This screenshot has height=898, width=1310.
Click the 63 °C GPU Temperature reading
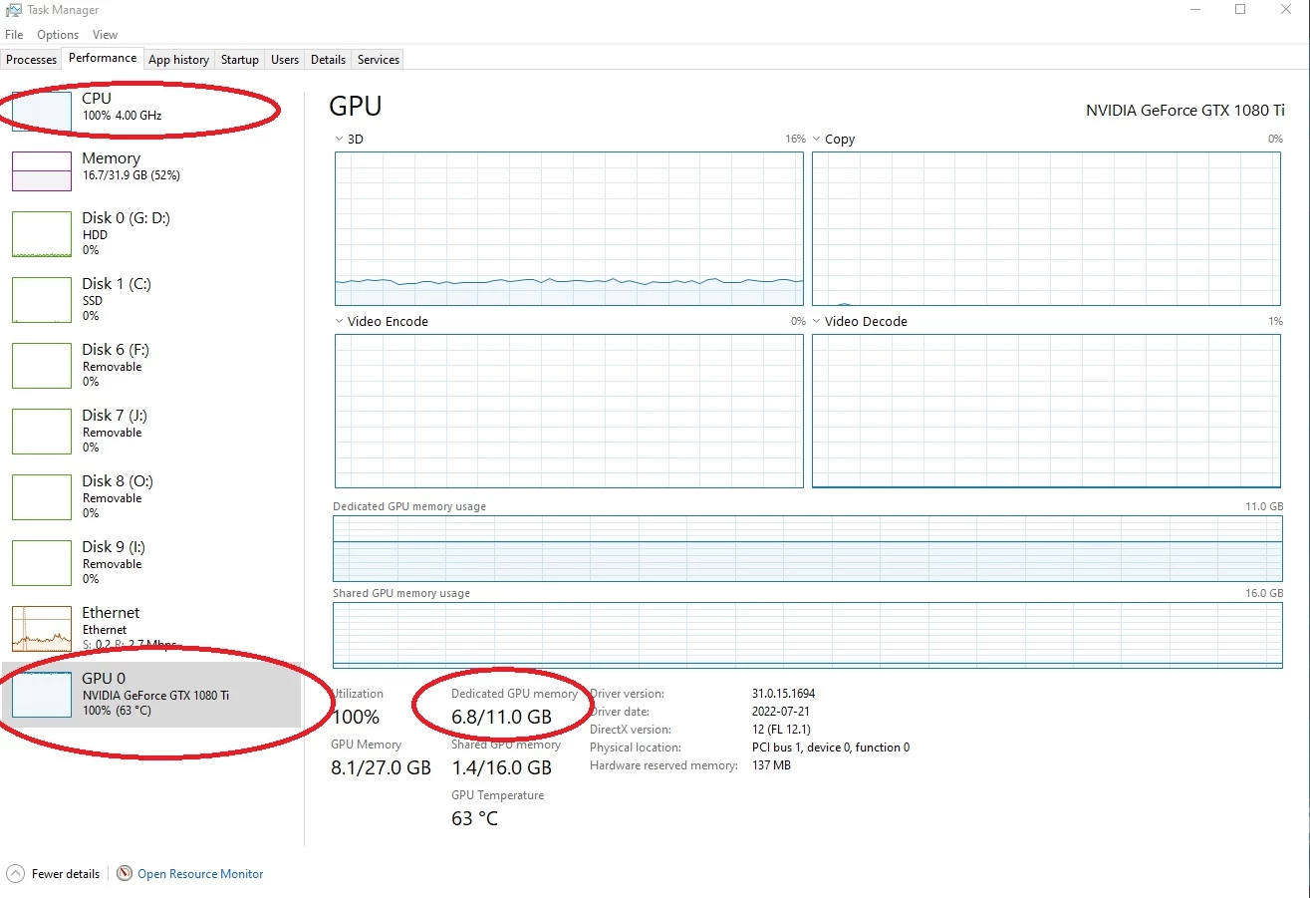pos(474,819)
